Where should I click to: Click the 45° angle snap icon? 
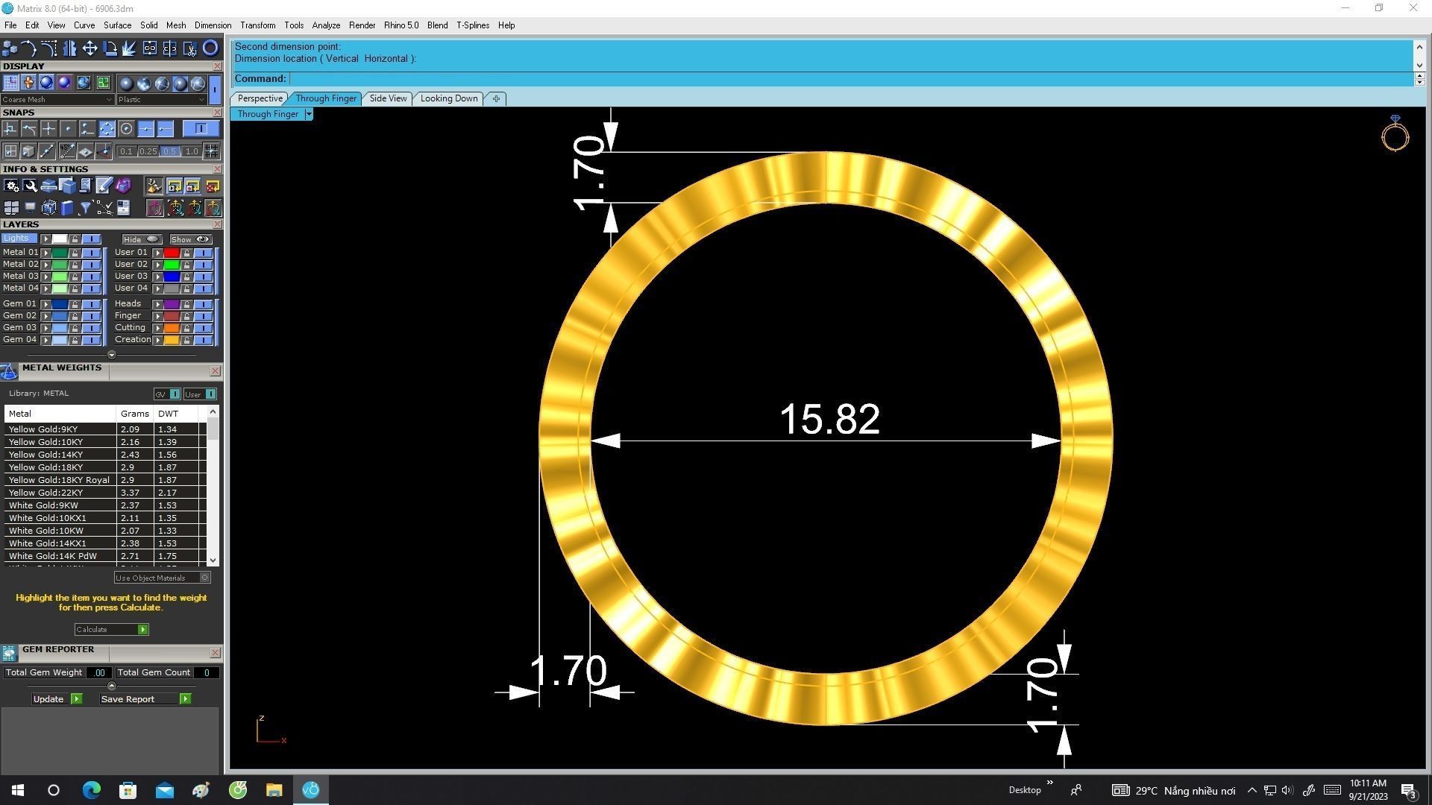67,151
